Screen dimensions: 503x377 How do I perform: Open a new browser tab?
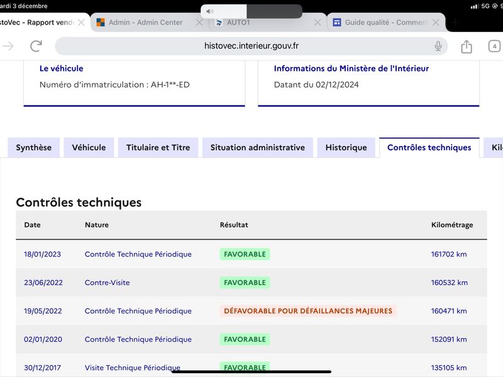tap(455, 23)
